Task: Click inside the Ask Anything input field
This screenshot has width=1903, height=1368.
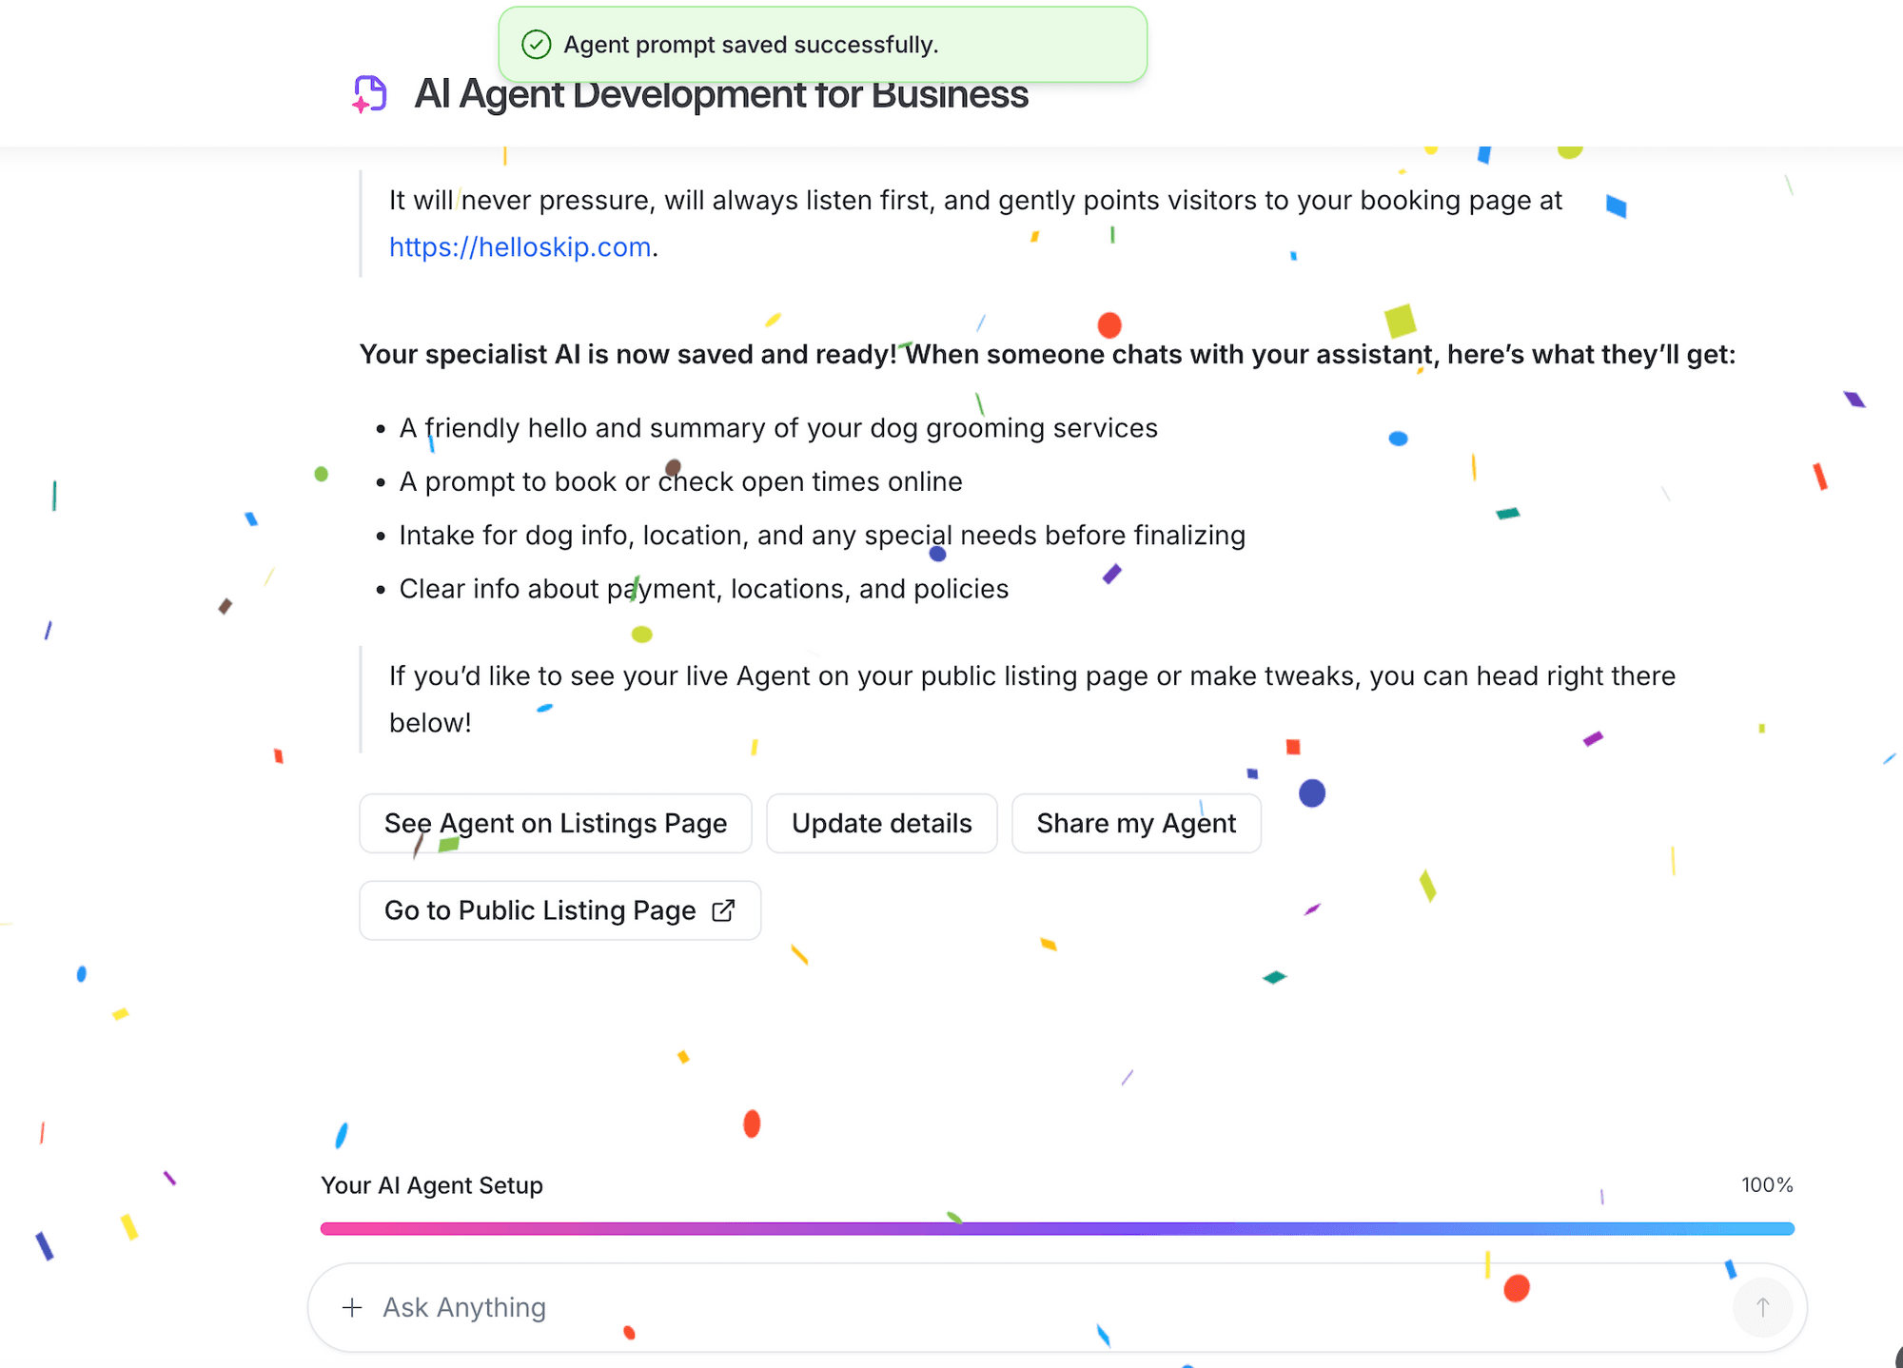Action: (x=666, y=1307)
